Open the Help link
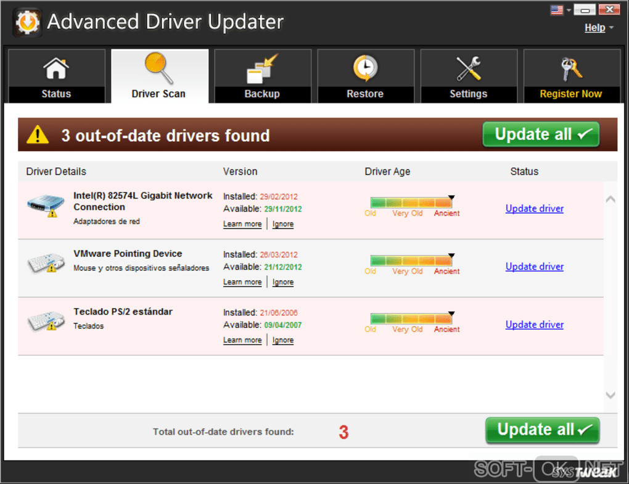 pyautogui.click(x=594, y=28)
